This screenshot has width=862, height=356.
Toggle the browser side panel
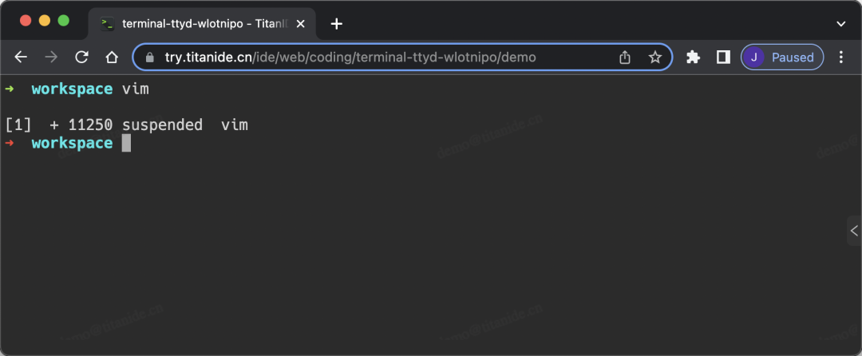[x=723, y=57]
